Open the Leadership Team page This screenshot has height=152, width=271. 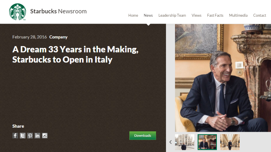(x=172, y=15)
